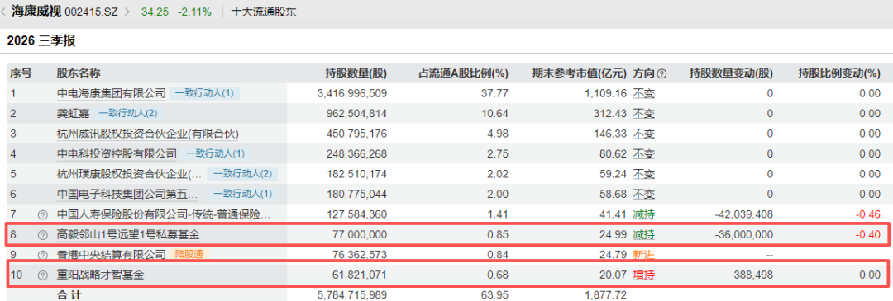Click 不变 direction on 杭州威讯 row
This screenshot has width=893, height=301.
pos(644,134)
